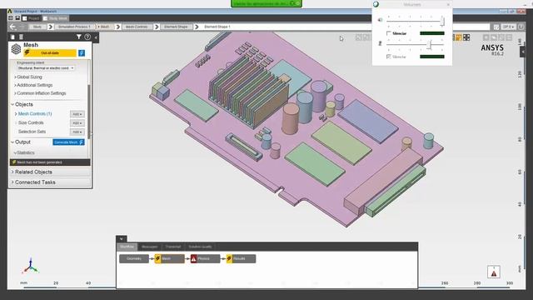Image resolution: width=533 pixels, height=300 pixels.
Task: Collapse the bottom workflow panel arrow
Action: pyautogui.click(x=122, y=239)
